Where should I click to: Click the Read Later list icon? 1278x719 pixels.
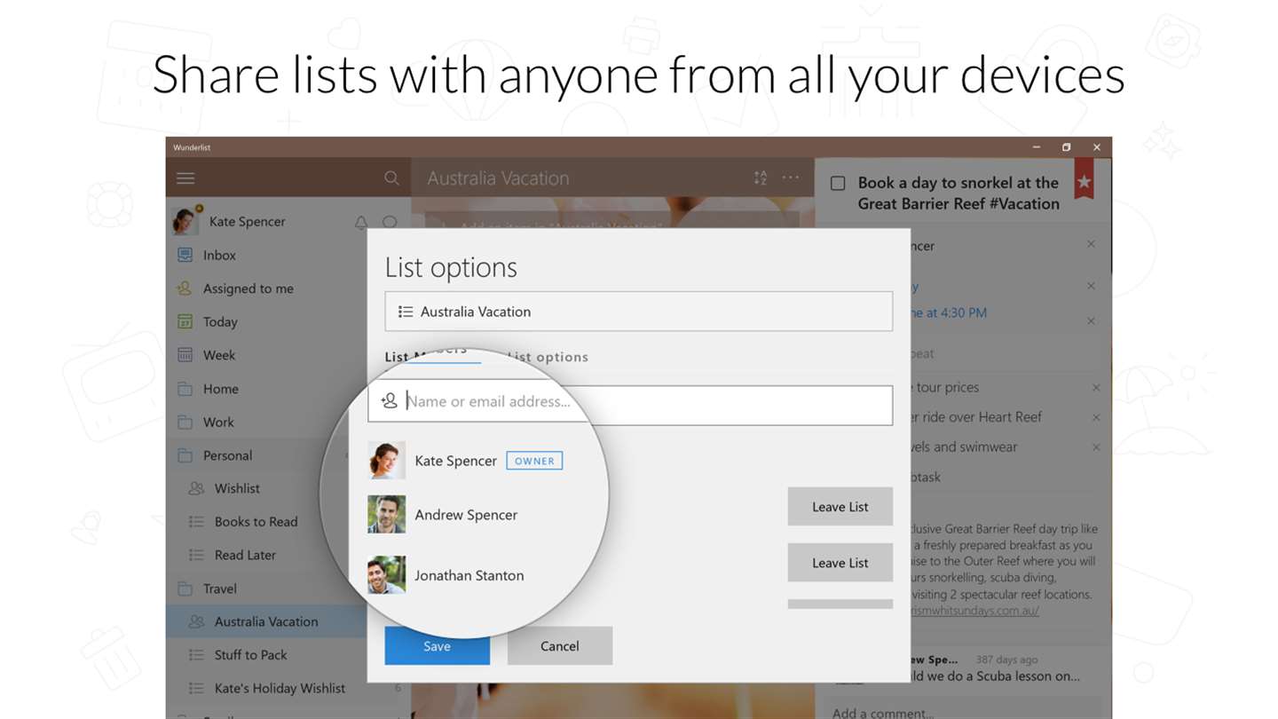click(x=196, y=555)
